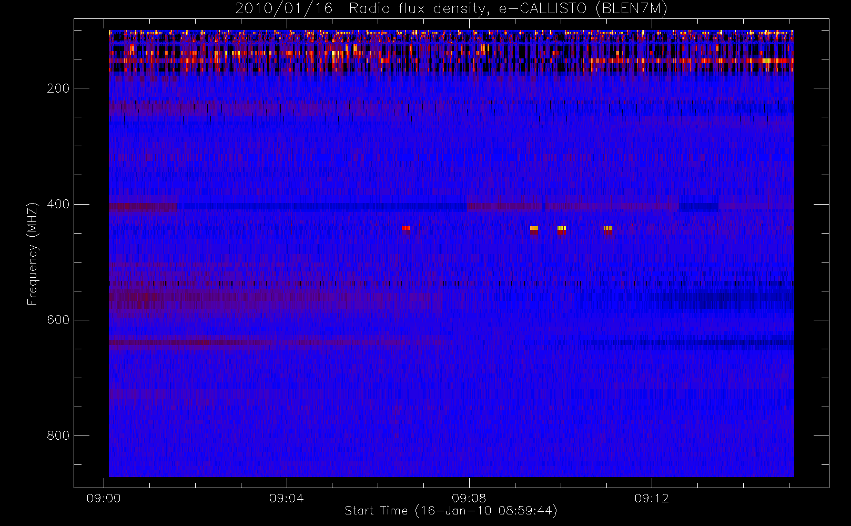Screen dimensions: 851x526
Task: Click the 400 frequency tick label
Action: coord(58,204)
